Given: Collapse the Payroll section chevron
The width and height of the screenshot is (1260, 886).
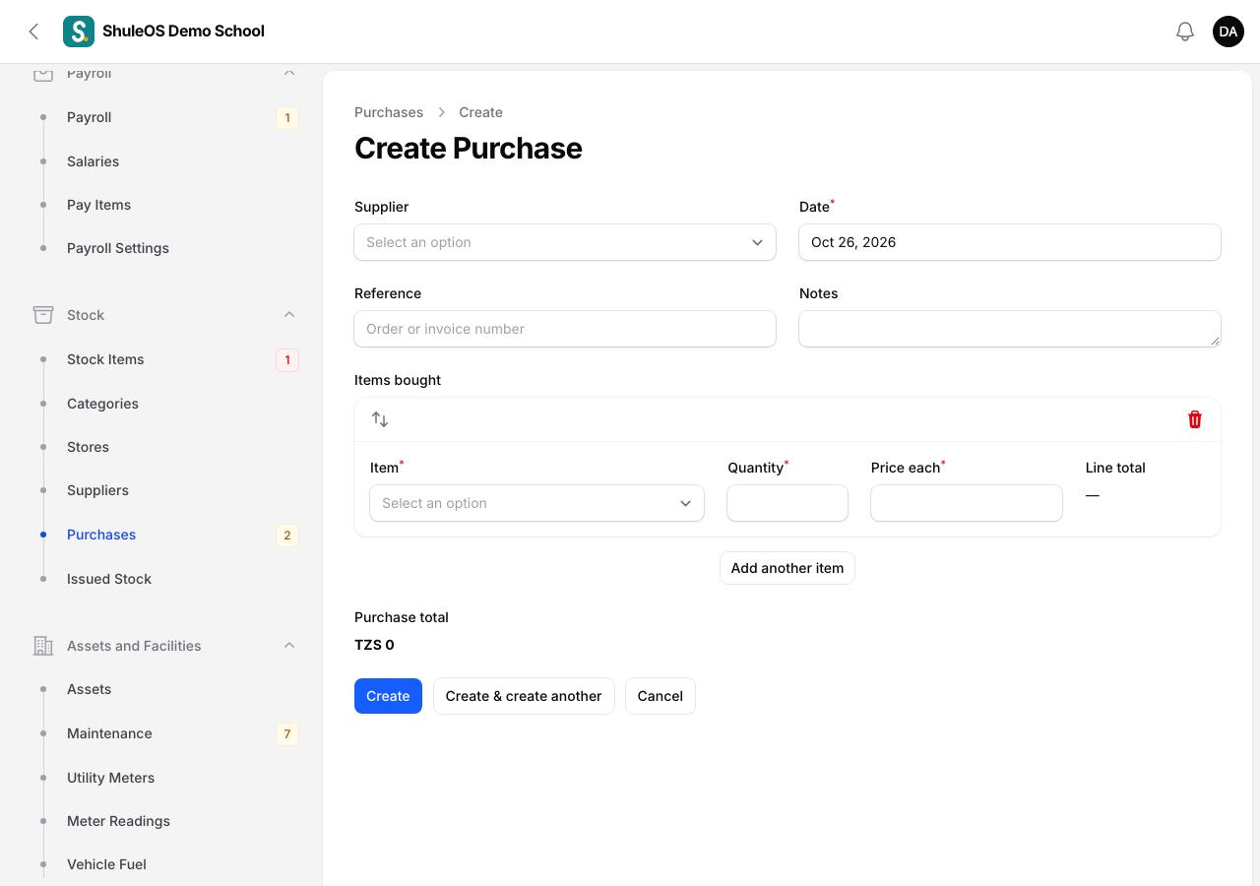Looking at the screenshot, I should 289,73.
